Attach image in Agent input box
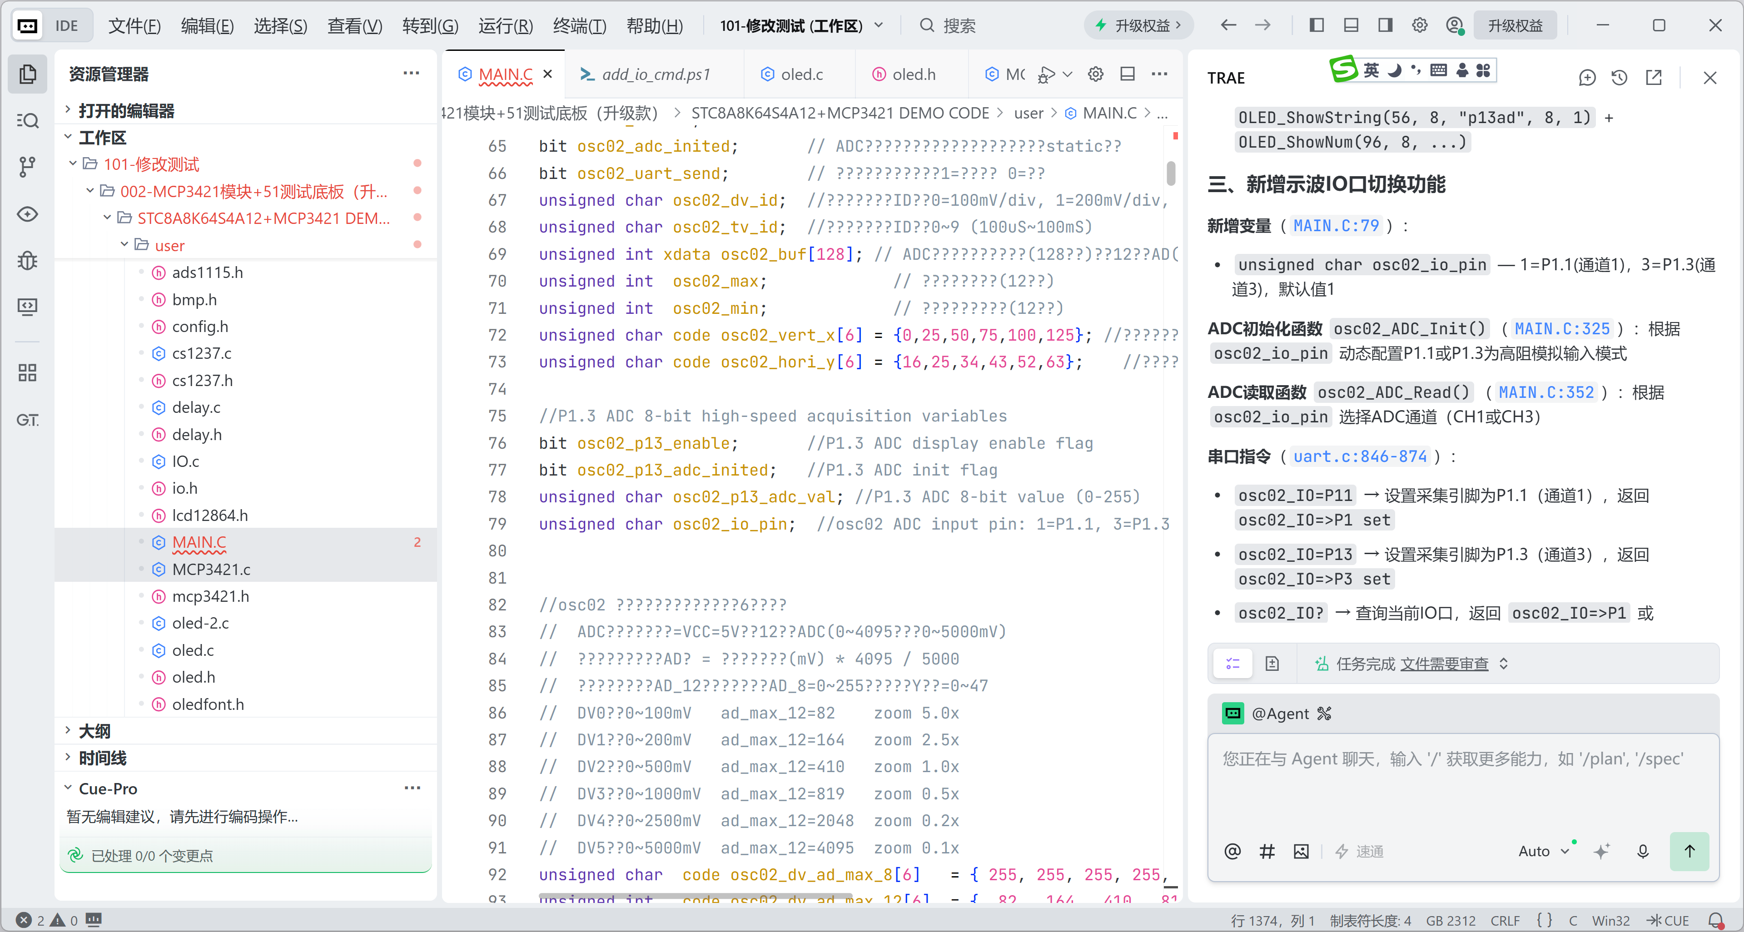This screenshot has width=1744, height=932. 1301,852
